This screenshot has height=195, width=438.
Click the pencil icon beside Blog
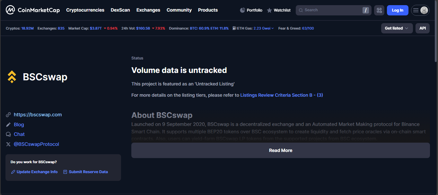pos(8,125)
